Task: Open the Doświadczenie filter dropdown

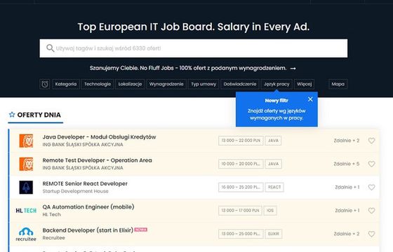Action: pos(240,84)
